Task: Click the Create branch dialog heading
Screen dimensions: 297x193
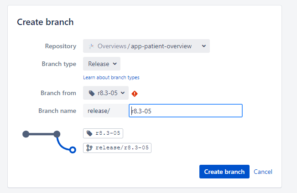Action: tap(45, 22)
